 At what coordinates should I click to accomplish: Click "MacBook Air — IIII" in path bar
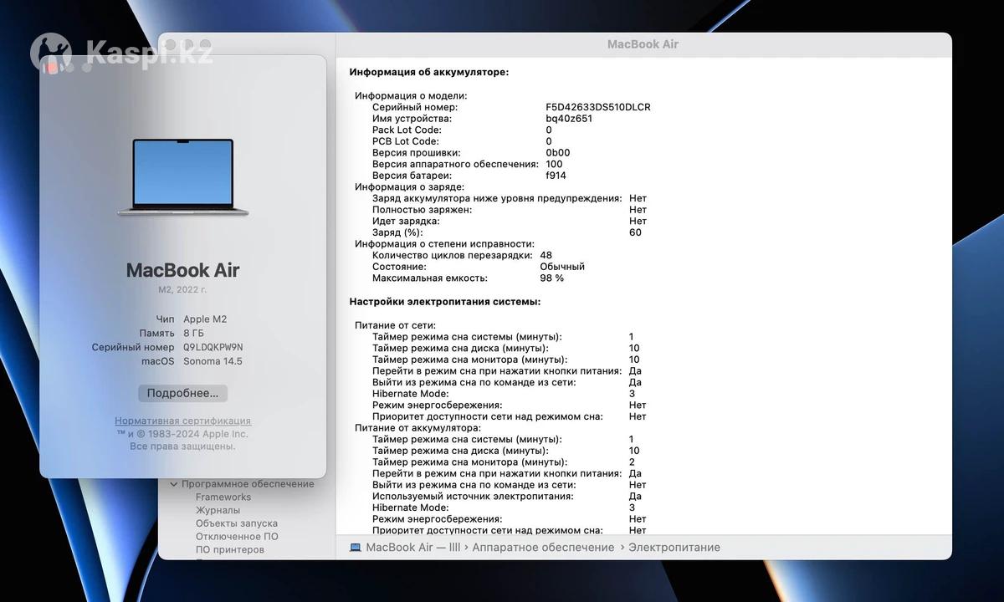click(x=413, y=548)
